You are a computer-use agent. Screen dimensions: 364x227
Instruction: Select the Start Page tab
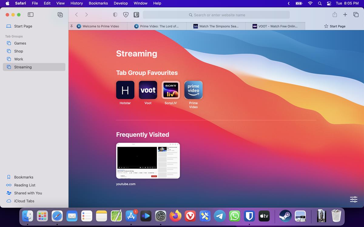click(x=335, y=26)
